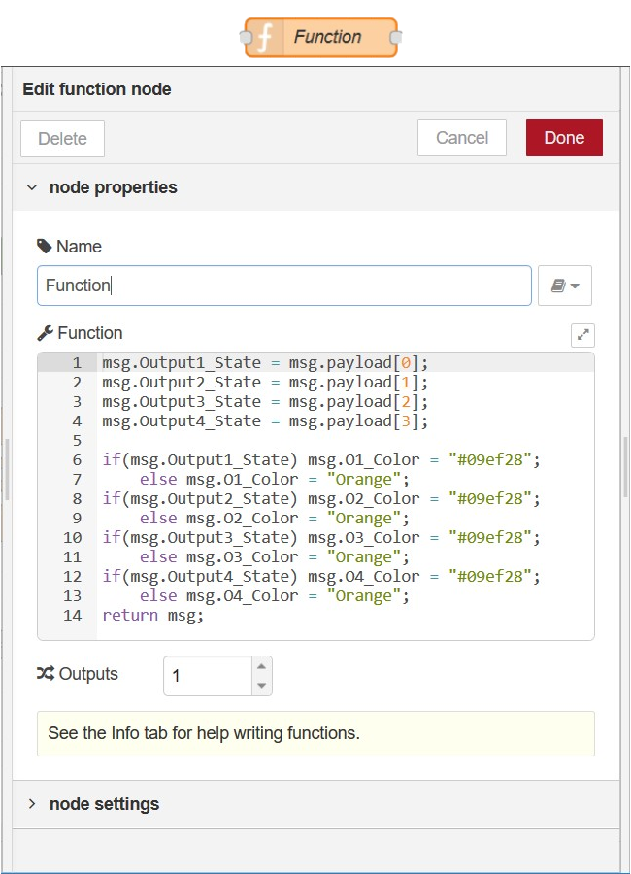
Task: Open the library book dropdown
Action: 565,286
